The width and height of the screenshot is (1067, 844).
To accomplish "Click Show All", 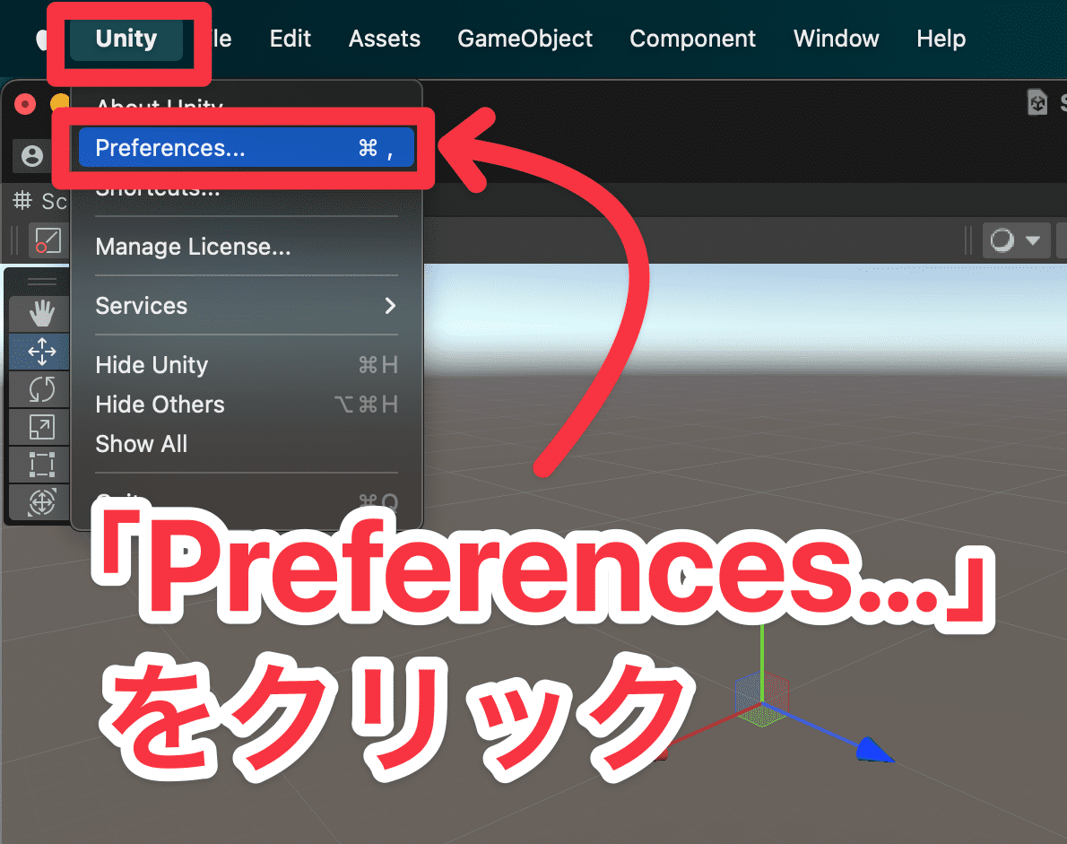I will [141, 444].
